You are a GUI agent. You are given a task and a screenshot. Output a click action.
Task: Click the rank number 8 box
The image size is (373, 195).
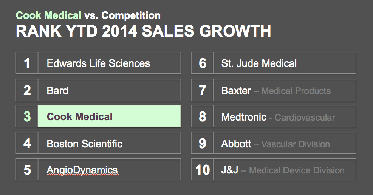[203, 116]
